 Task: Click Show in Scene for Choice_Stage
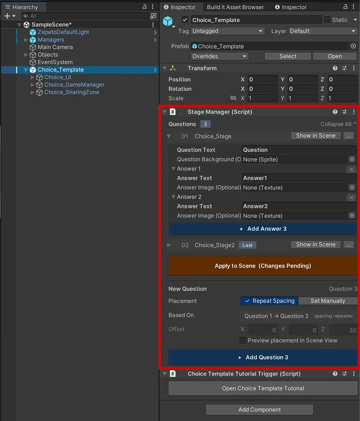(316, 136)
